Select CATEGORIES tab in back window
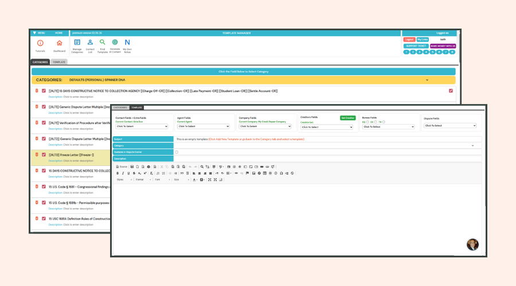This screenshot has width=516, height=286. click(40, 62)
